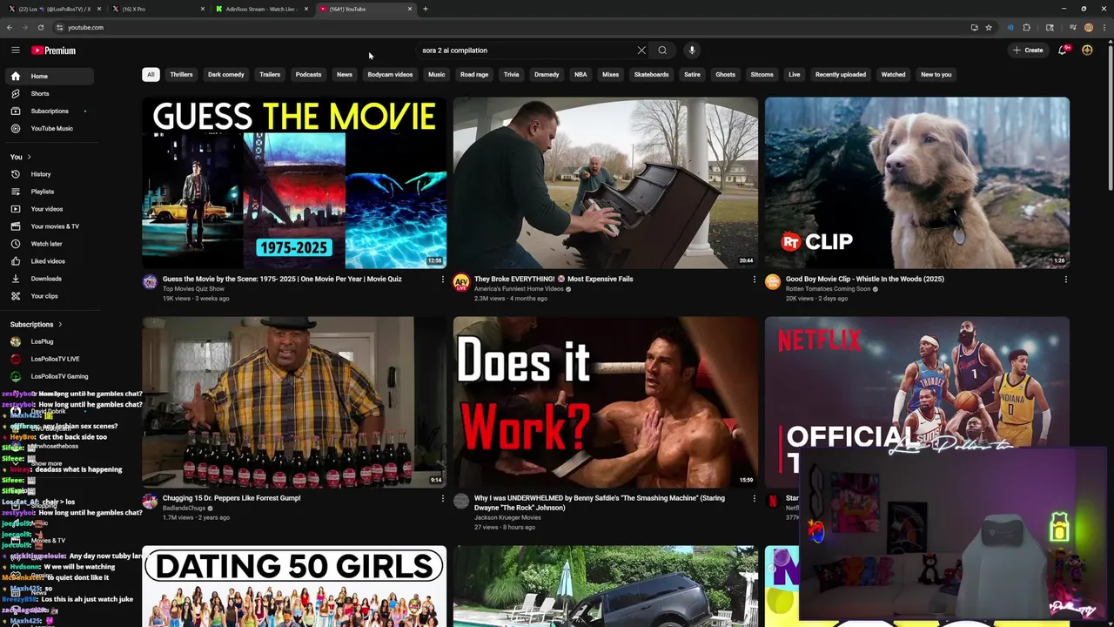Expand the You section chevron
Viewport: 1114px width, 627px height.
click(29, 157)
